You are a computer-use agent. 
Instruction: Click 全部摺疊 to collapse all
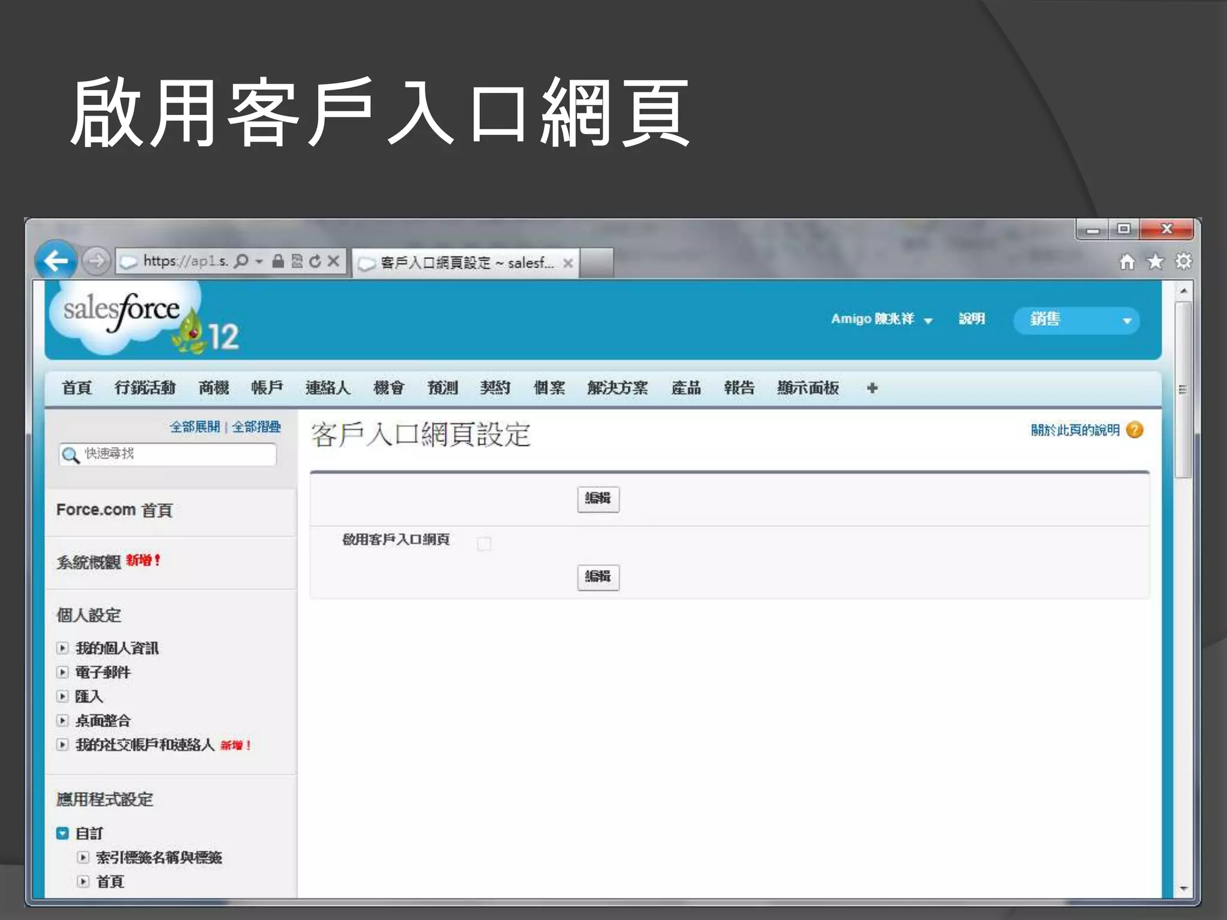pyautogui.click(x=256, y=427)
